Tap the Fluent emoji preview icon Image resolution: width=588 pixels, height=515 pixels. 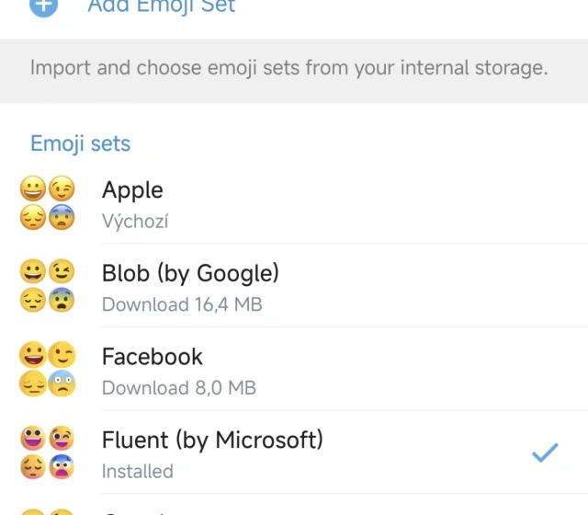click(48, 453)
